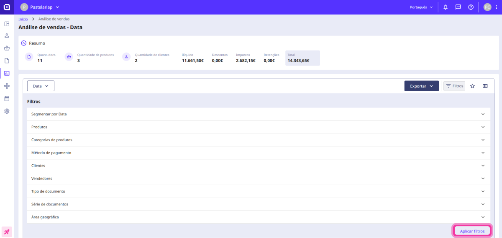Screen dimensions: 502x238
Task: Click the rocket icon at bottom left
Action: pos(7,231)
